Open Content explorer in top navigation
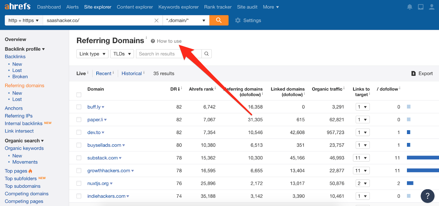This screenshot has height=206, width=439. tap(135, 7)
